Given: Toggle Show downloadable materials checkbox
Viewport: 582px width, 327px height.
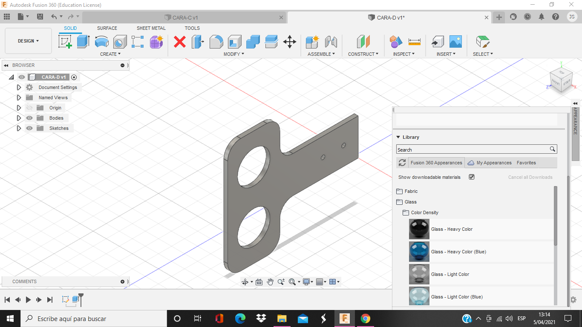Looking at the screenshot, I should coord(472,177).
